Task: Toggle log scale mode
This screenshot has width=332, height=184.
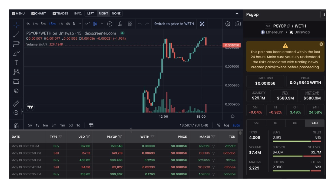Action: click(227, 125)
